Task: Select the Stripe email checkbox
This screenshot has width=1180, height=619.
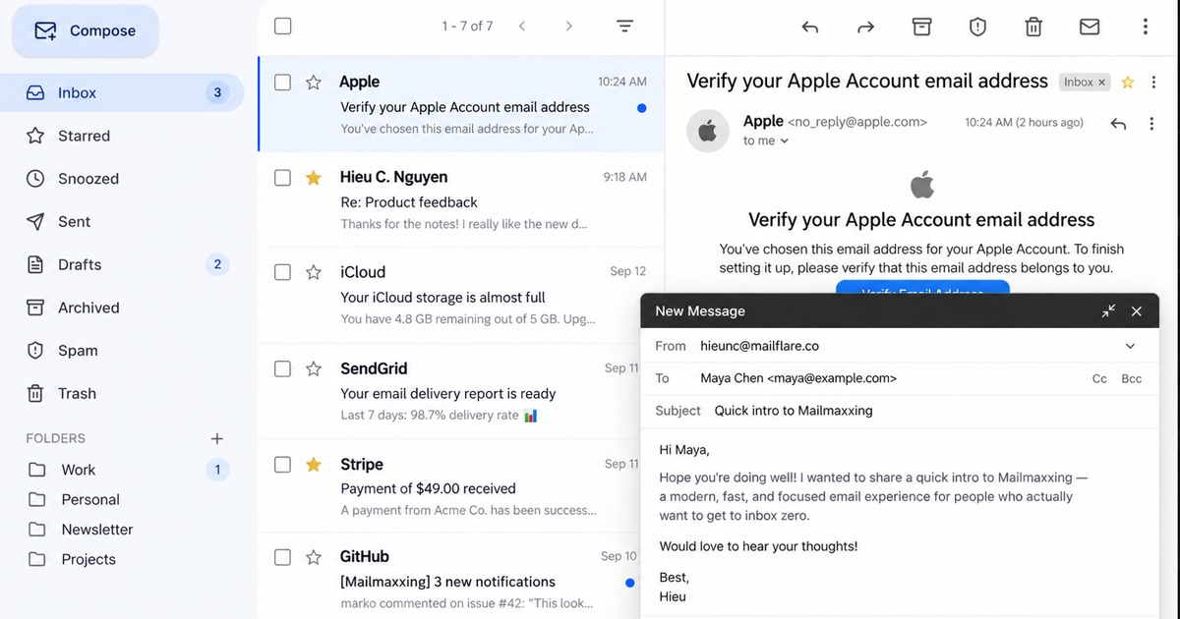Action: click(x=283, y=465)
